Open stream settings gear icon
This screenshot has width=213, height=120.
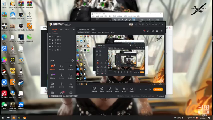150,89
